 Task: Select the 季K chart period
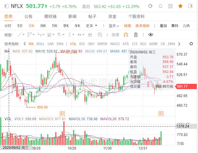click(66, 26)
